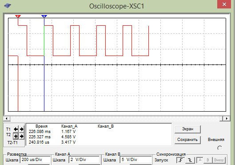Select the red T1 cursor marker
Viewport: 235px width, 165px height.
pos(18,16)
